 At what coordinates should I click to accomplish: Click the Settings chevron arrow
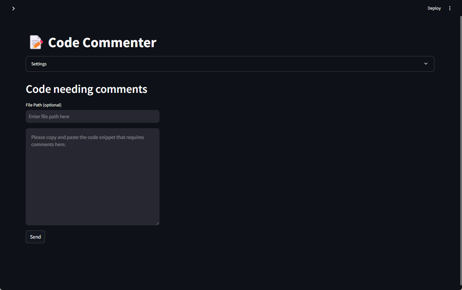click(426, 64)
